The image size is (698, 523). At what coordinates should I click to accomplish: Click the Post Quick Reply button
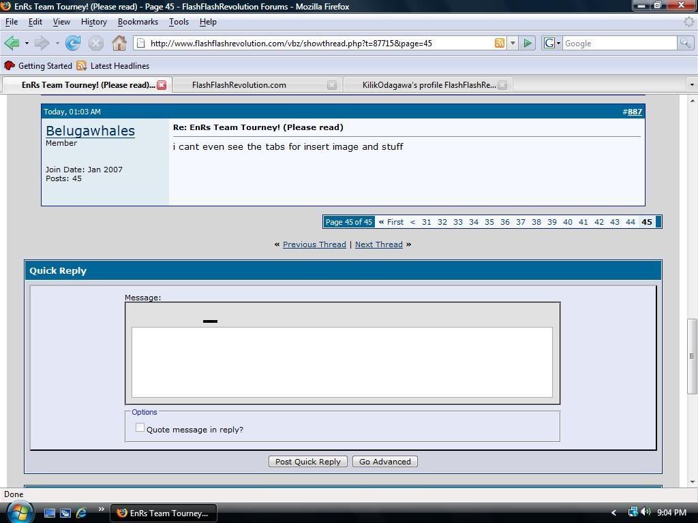click(307, 462)
